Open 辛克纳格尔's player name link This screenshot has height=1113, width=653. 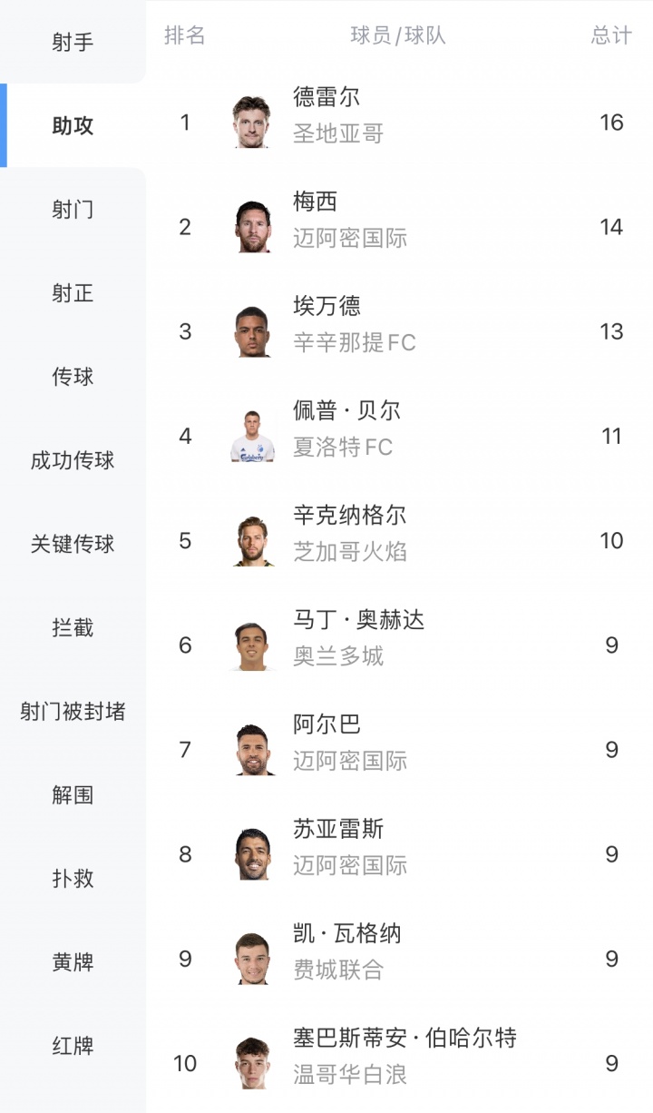(x=349, y=516)
